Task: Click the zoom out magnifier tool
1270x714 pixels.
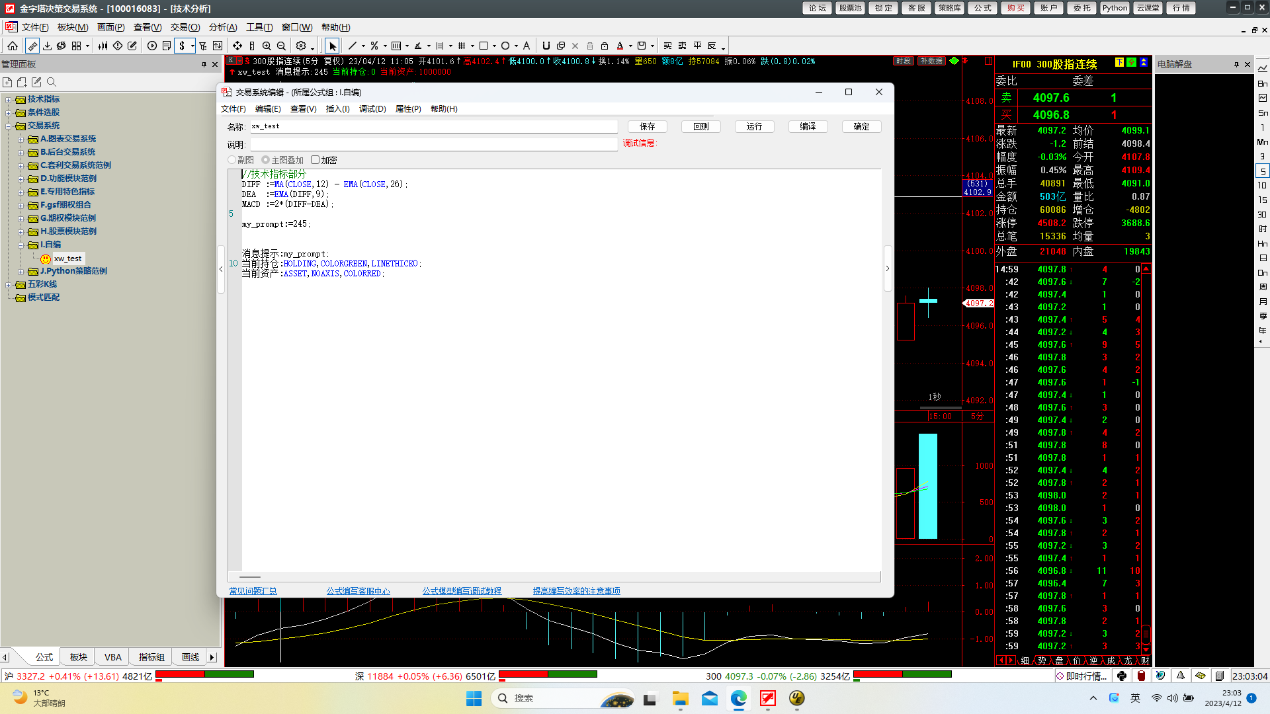Action: (281, 46)
